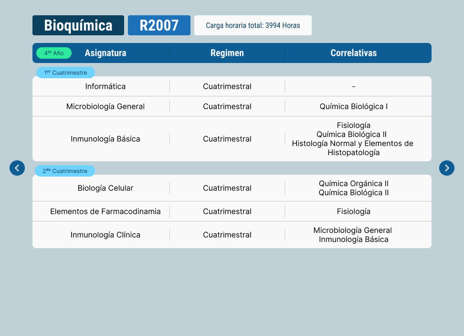Open the Inmunología Clínica subject
The width and height of the screenshot is (464, 336).
[x=105, y=235]
